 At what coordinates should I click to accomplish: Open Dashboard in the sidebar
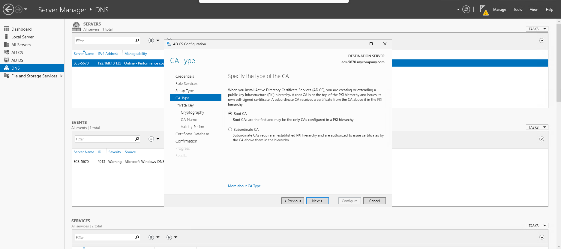(x=21, y=29)
